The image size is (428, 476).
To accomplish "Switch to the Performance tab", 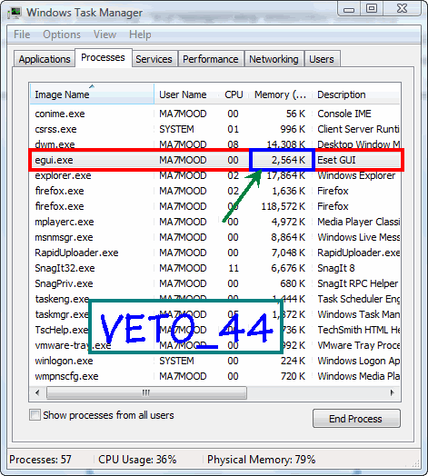I will point(211,59).
